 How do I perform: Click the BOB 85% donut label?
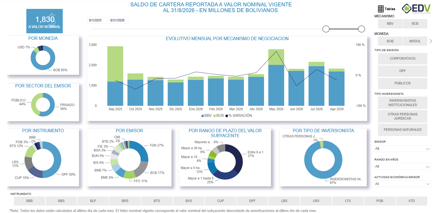60,70
